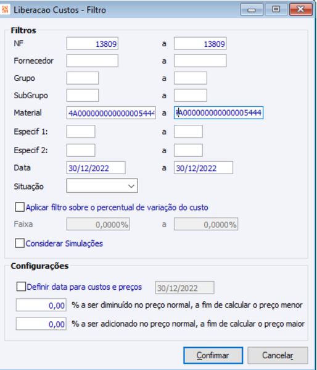Close the Liberacao Custos - Filtro dialog
Image resolution: width=317 pixels, height=370 pixels.
[x=301, y=9]
